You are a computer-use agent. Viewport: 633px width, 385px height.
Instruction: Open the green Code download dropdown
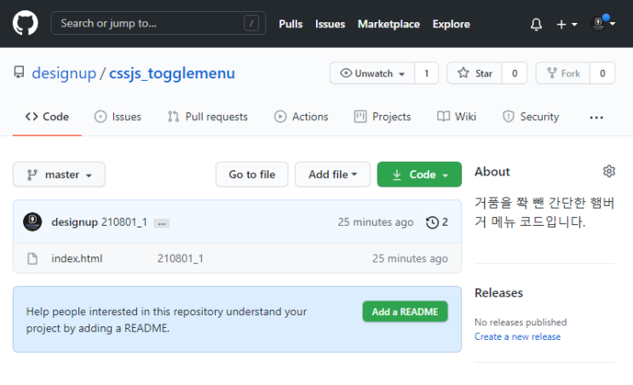pyautogui.click(x=419, y=175)
